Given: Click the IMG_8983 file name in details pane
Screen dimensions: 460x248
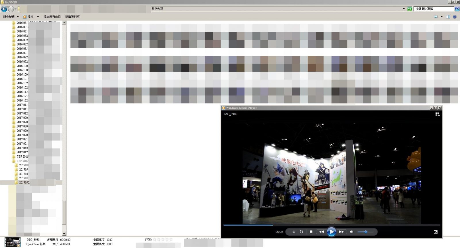Looking at the screenshot, I should coord(33,240).
